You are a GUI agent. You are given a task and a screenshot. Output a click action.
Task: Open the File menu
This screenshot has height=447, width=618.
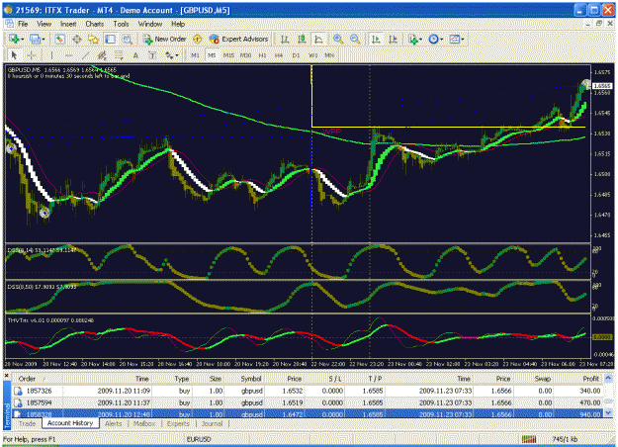pos(23,24)
